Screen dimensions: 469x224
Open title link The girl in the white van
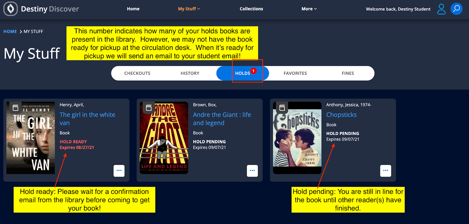point(87,119)
